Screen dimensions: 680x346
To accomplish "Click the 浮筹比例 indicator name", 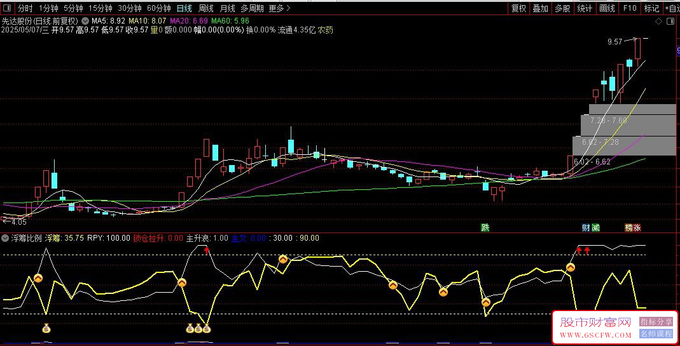I will click(x=27, y=237).
